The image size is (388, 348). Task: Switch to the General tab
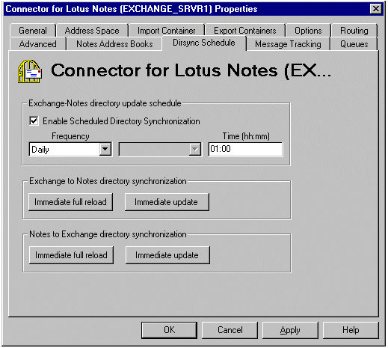(x=33, y=31)
